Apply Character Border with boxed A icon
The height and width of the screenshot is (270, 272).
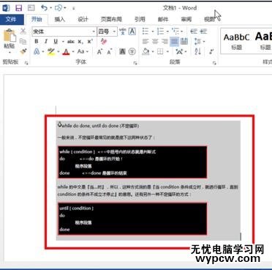coord(132,32)
